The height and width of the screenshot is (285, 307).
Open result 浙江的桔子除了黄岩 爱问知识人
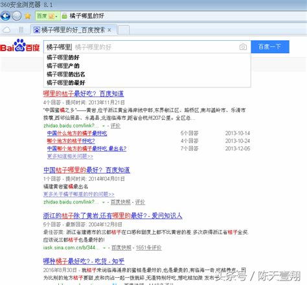113,216
